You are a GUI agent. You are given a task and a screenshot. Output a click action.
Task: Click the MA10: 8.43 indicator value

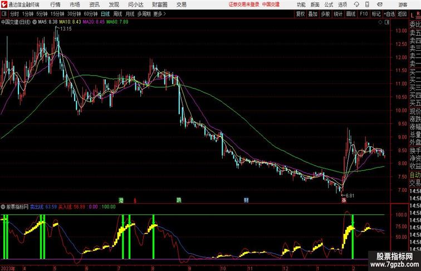point(70,22)
